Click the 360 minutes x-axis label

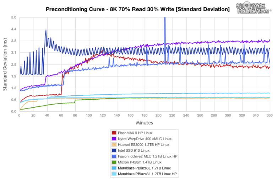click(270, 115)
